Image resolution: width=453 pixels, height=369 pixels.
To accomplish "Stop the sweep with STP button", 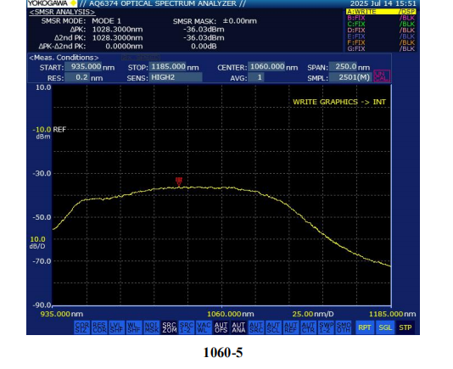I will point(405,327).
